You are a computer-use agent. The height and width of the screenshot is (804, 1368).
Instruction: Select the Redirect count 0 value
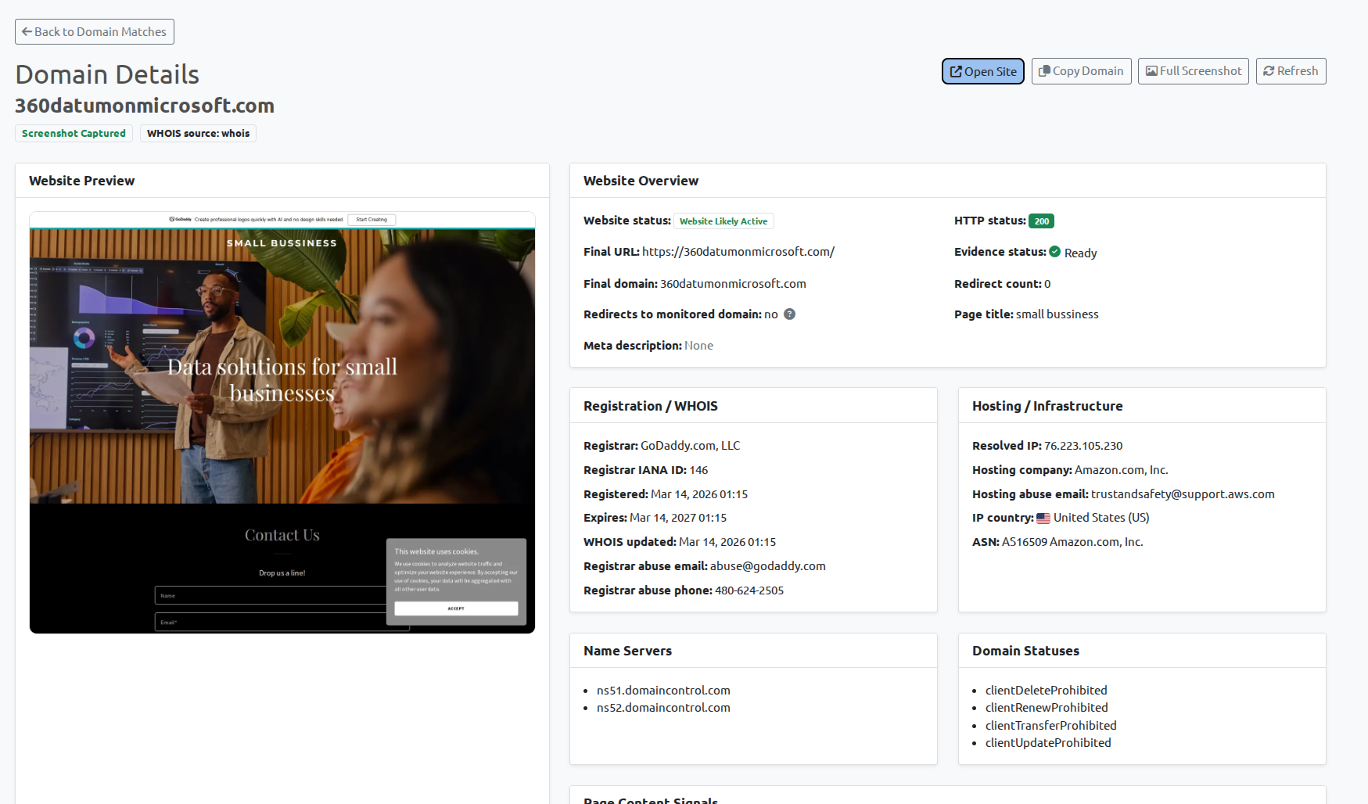click(x=1047, y=284)
